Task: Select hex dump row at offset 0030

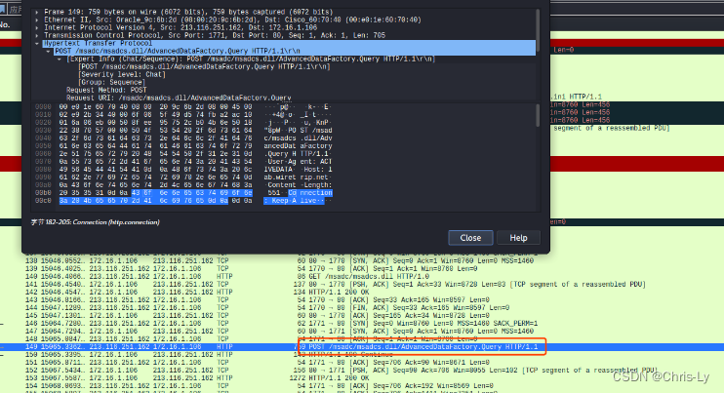Action: 182,131
